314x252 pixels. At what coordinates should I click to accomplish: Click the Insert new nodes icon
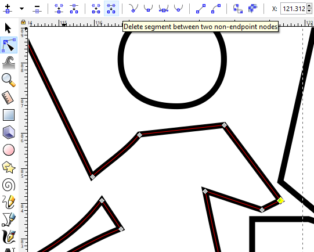[8, 9]
